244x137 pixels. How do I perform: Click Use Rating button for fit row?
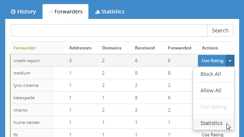click(213, 134)
